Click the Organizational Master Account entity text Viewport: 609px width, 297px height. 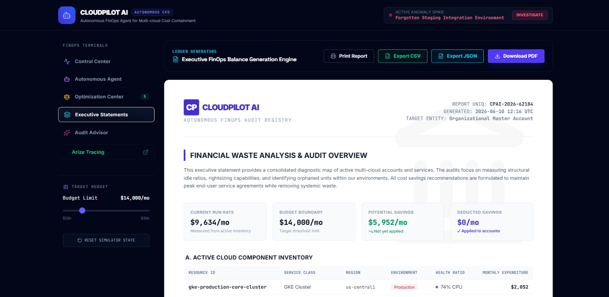pyautogui.click(x=491, y=118)
